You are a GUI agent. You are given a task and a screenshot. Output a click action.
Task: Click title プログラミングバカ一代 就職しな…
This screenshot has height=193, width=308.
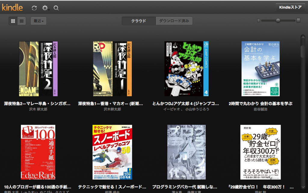pyautogui.click(x=185, y=187)
